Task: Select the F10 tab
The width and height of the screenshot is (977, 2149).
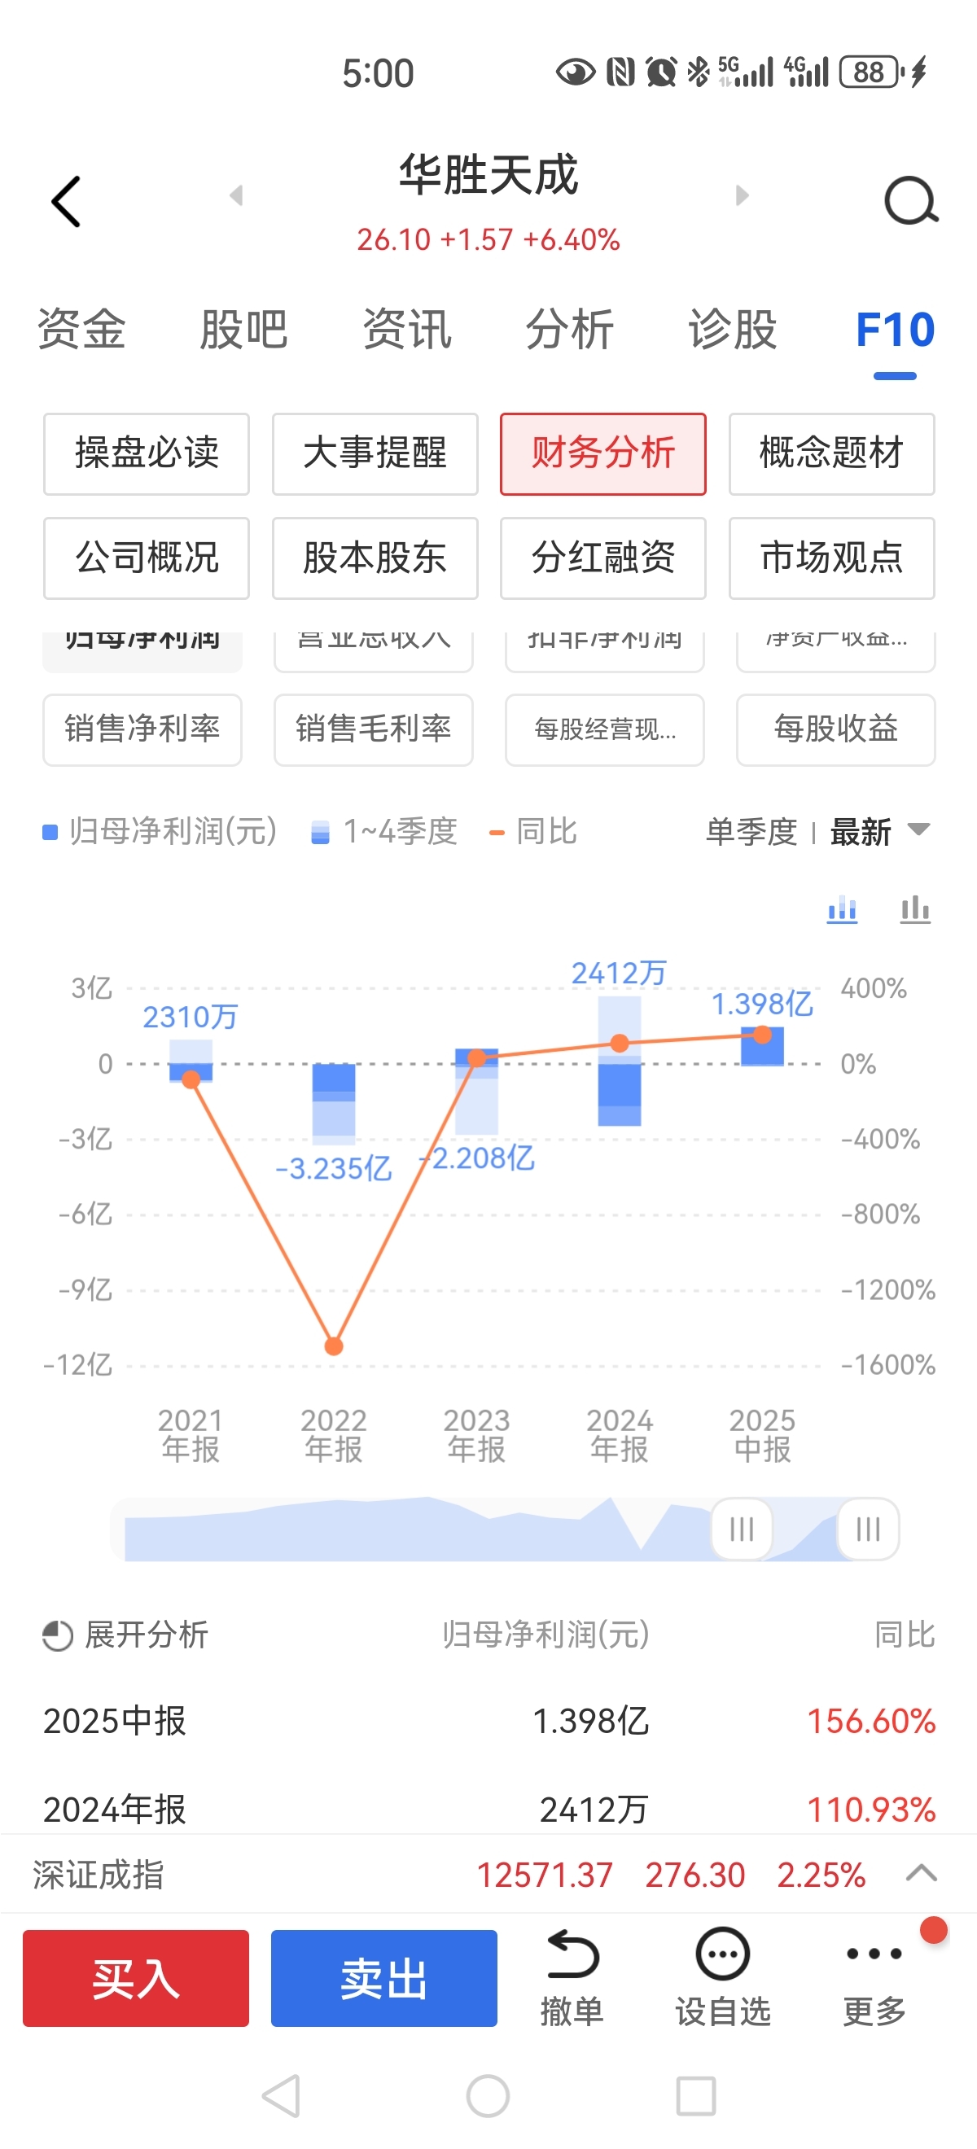Action: 896,329
